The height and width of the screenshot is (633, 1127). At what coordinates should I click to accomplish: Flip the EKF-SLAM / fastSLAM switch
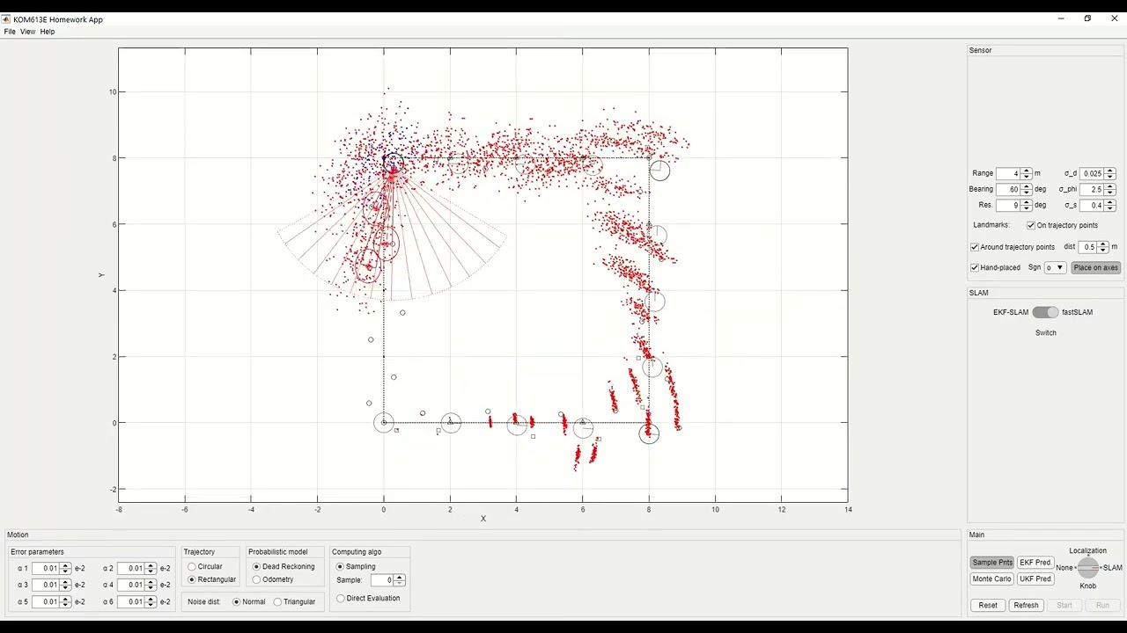(x=1046, y=313)
